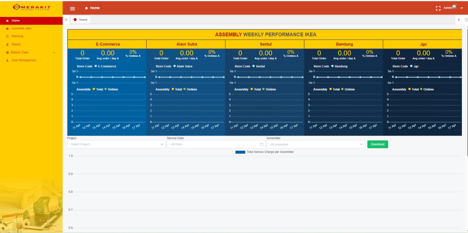Toggle Ontime legend in E-Commerce Assembly chart
The height and width of the screenshot is (233, 468).
click(x=111, y=89)
